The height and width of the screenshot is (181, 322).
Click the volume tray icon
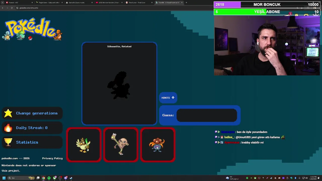pos(306,178)
